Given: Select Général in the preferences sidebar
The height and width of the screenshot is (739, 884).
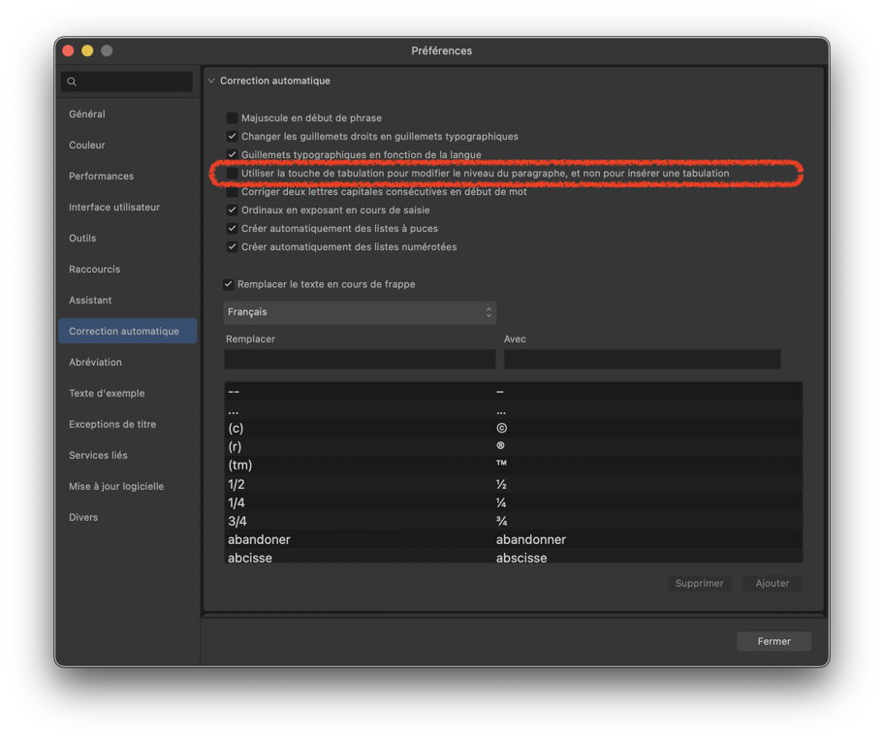Looking at the screenshot, I should pos(86,113).
